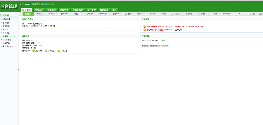Open 生成sitemap in the sidebar
Screen dimensions: 263x125
tap(8, 46)
